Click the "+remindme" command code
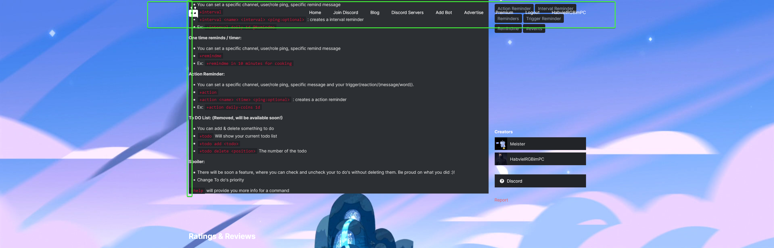The width and height of the screenshot is (774, 248). 210,56
